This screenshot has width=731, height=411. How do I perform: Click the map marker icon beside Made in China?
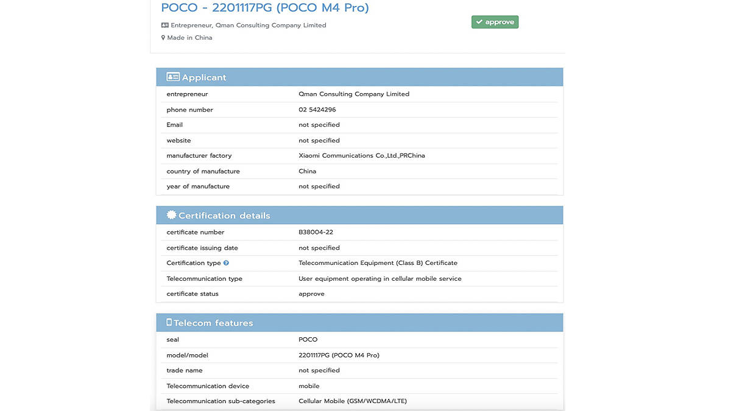(x=162, y=37)
